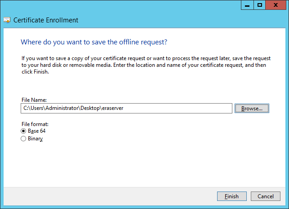
Task: Click the 'File Name:' label
Action: click(x=34, y=100)
